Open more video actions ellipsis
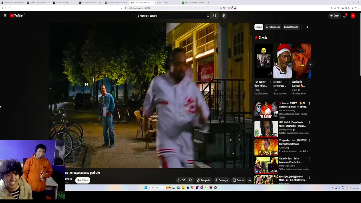Screen dimensions: 361x203 click(x=249, y=180)
